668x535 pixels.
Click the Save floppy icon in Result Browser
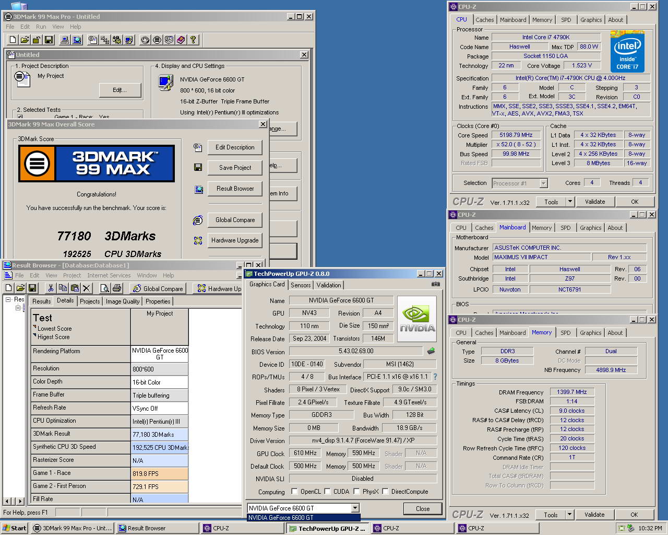click(x=32, y=288)
